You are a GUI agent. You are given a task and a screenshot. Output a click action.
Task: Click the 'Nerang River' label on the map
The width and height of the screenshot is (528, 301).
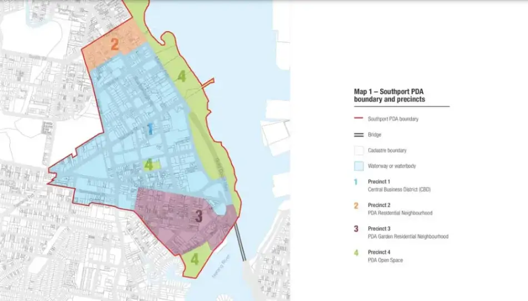coord(221,266)
